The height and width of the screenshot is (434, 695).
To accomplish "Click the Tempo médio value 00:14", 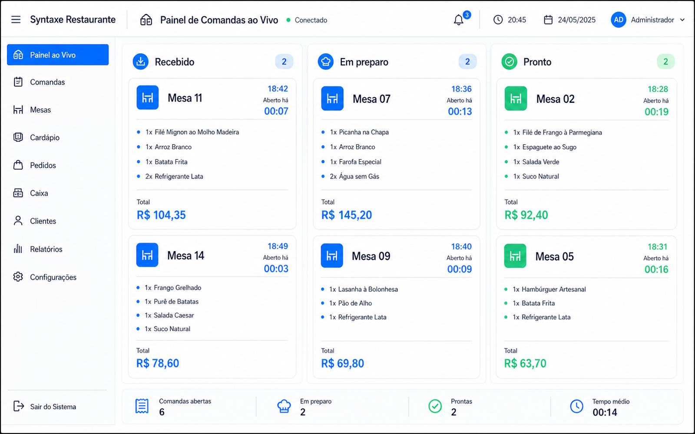I will click(x=605, y=412).
